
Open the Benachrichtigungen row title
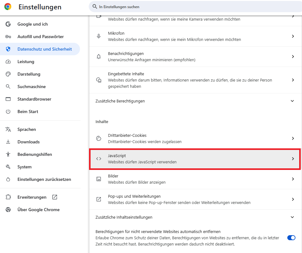point(126,54)
